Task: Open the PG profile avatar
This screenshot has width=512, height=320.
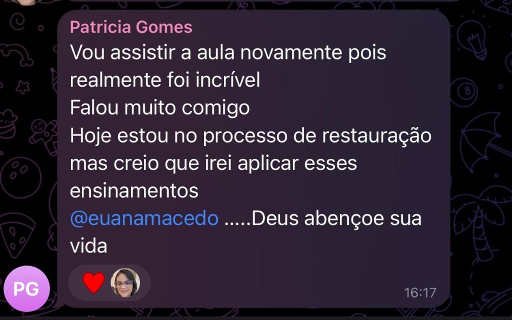Action: (x=26, y=288)
